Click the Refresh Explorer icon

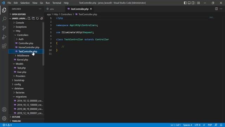(37, 18)
